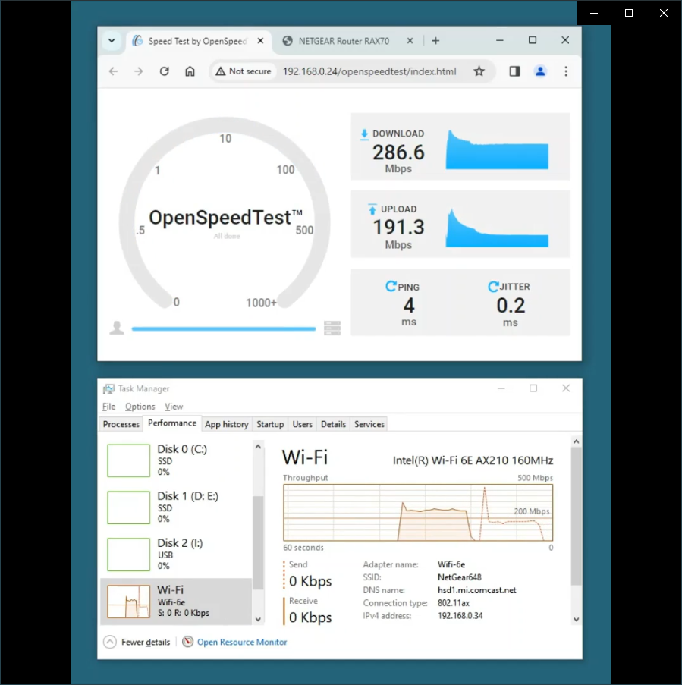Screen dimensions: 682x685
Task: Click the download speed graph
Action: 497,149
